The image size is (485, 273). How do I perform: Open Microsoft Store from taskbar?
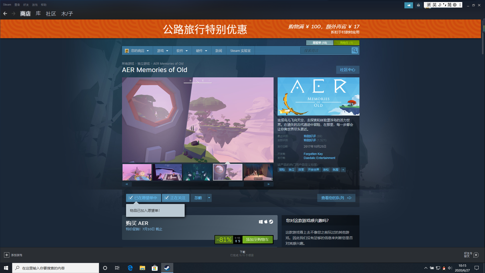click(x=155, y=268)
